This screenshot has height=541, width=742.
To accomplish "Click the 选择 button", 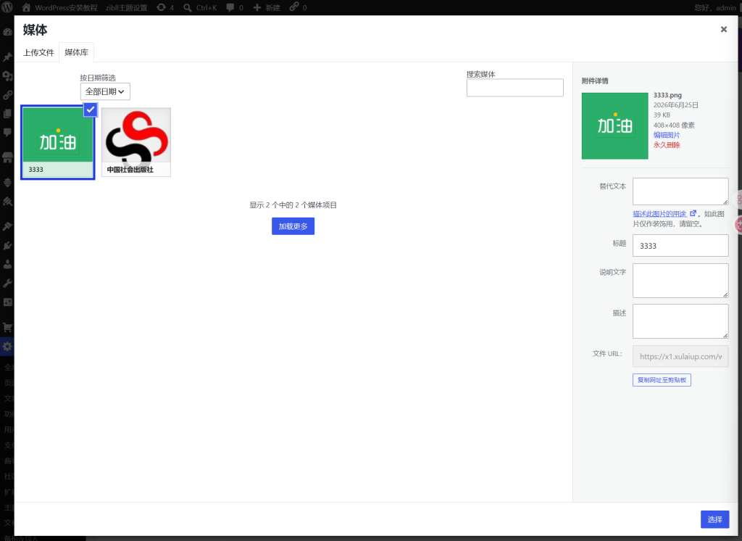I will (x=714, y=519).
